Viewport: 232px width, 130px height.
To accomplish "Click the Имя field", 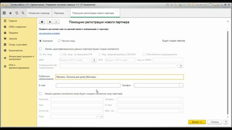I will pyautogui.click(x=77, y=105).
